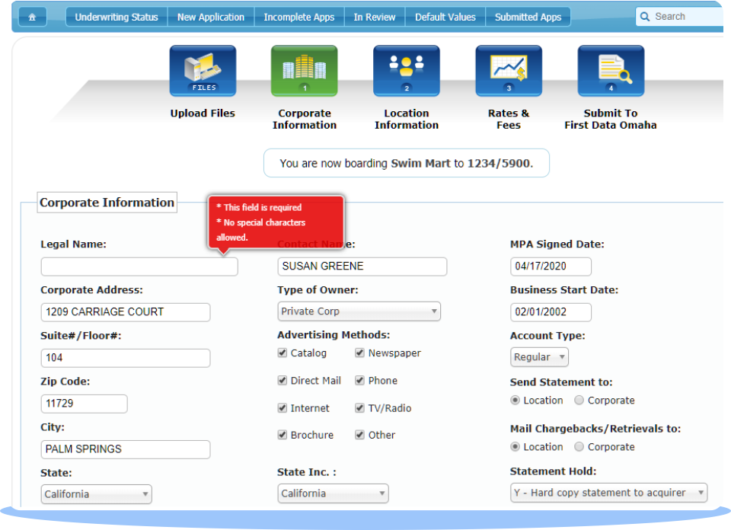Screen dimensions: 731x530
Task: Click the Zip Code field
Action: pyautogui.click(x=84, y=404)
